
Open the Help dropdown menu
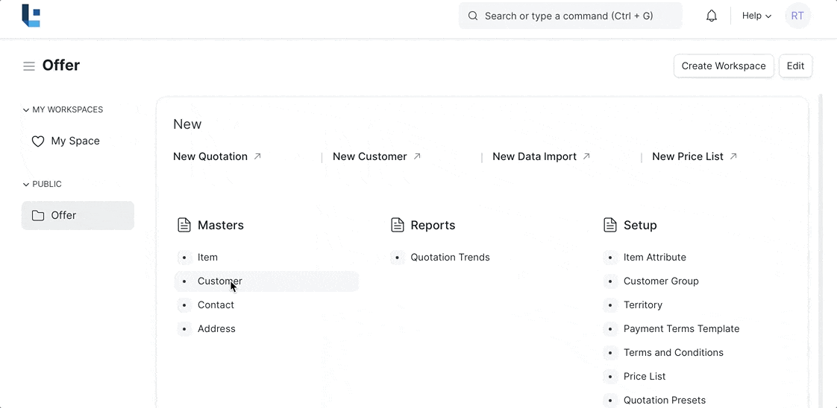tap(756, 16)
